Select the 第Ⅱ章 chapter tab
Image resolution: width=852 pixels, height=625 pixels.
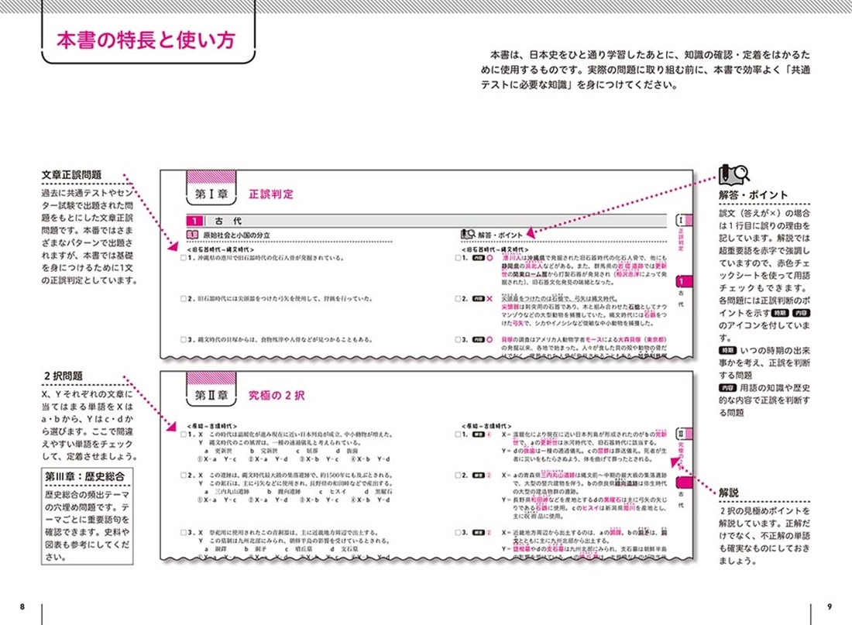pos(211,389)
